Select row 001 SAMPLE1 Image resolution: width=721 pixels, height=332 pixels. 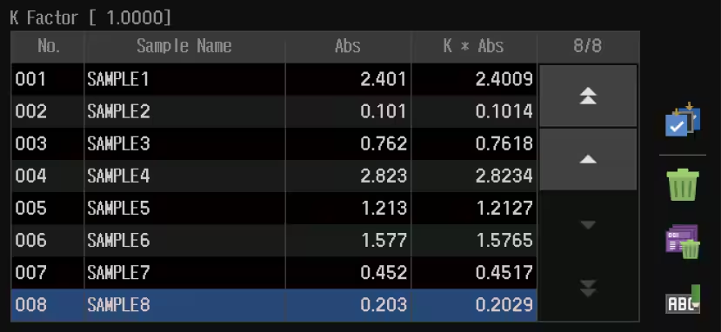pyautogui.click(x=274, y=79)
